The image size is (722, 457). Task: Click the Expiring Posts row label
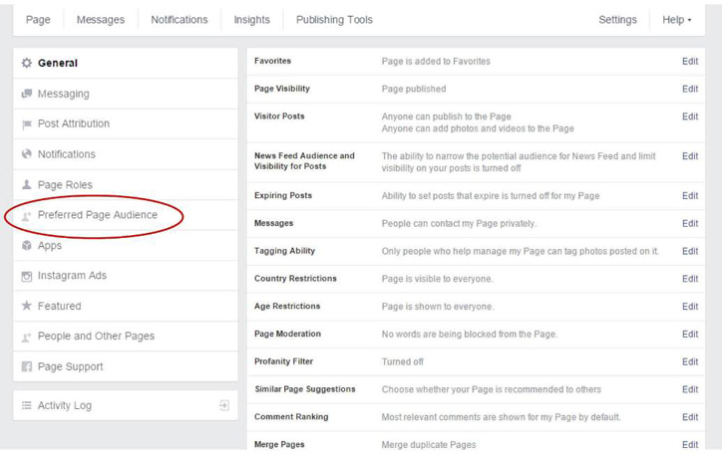283,195
